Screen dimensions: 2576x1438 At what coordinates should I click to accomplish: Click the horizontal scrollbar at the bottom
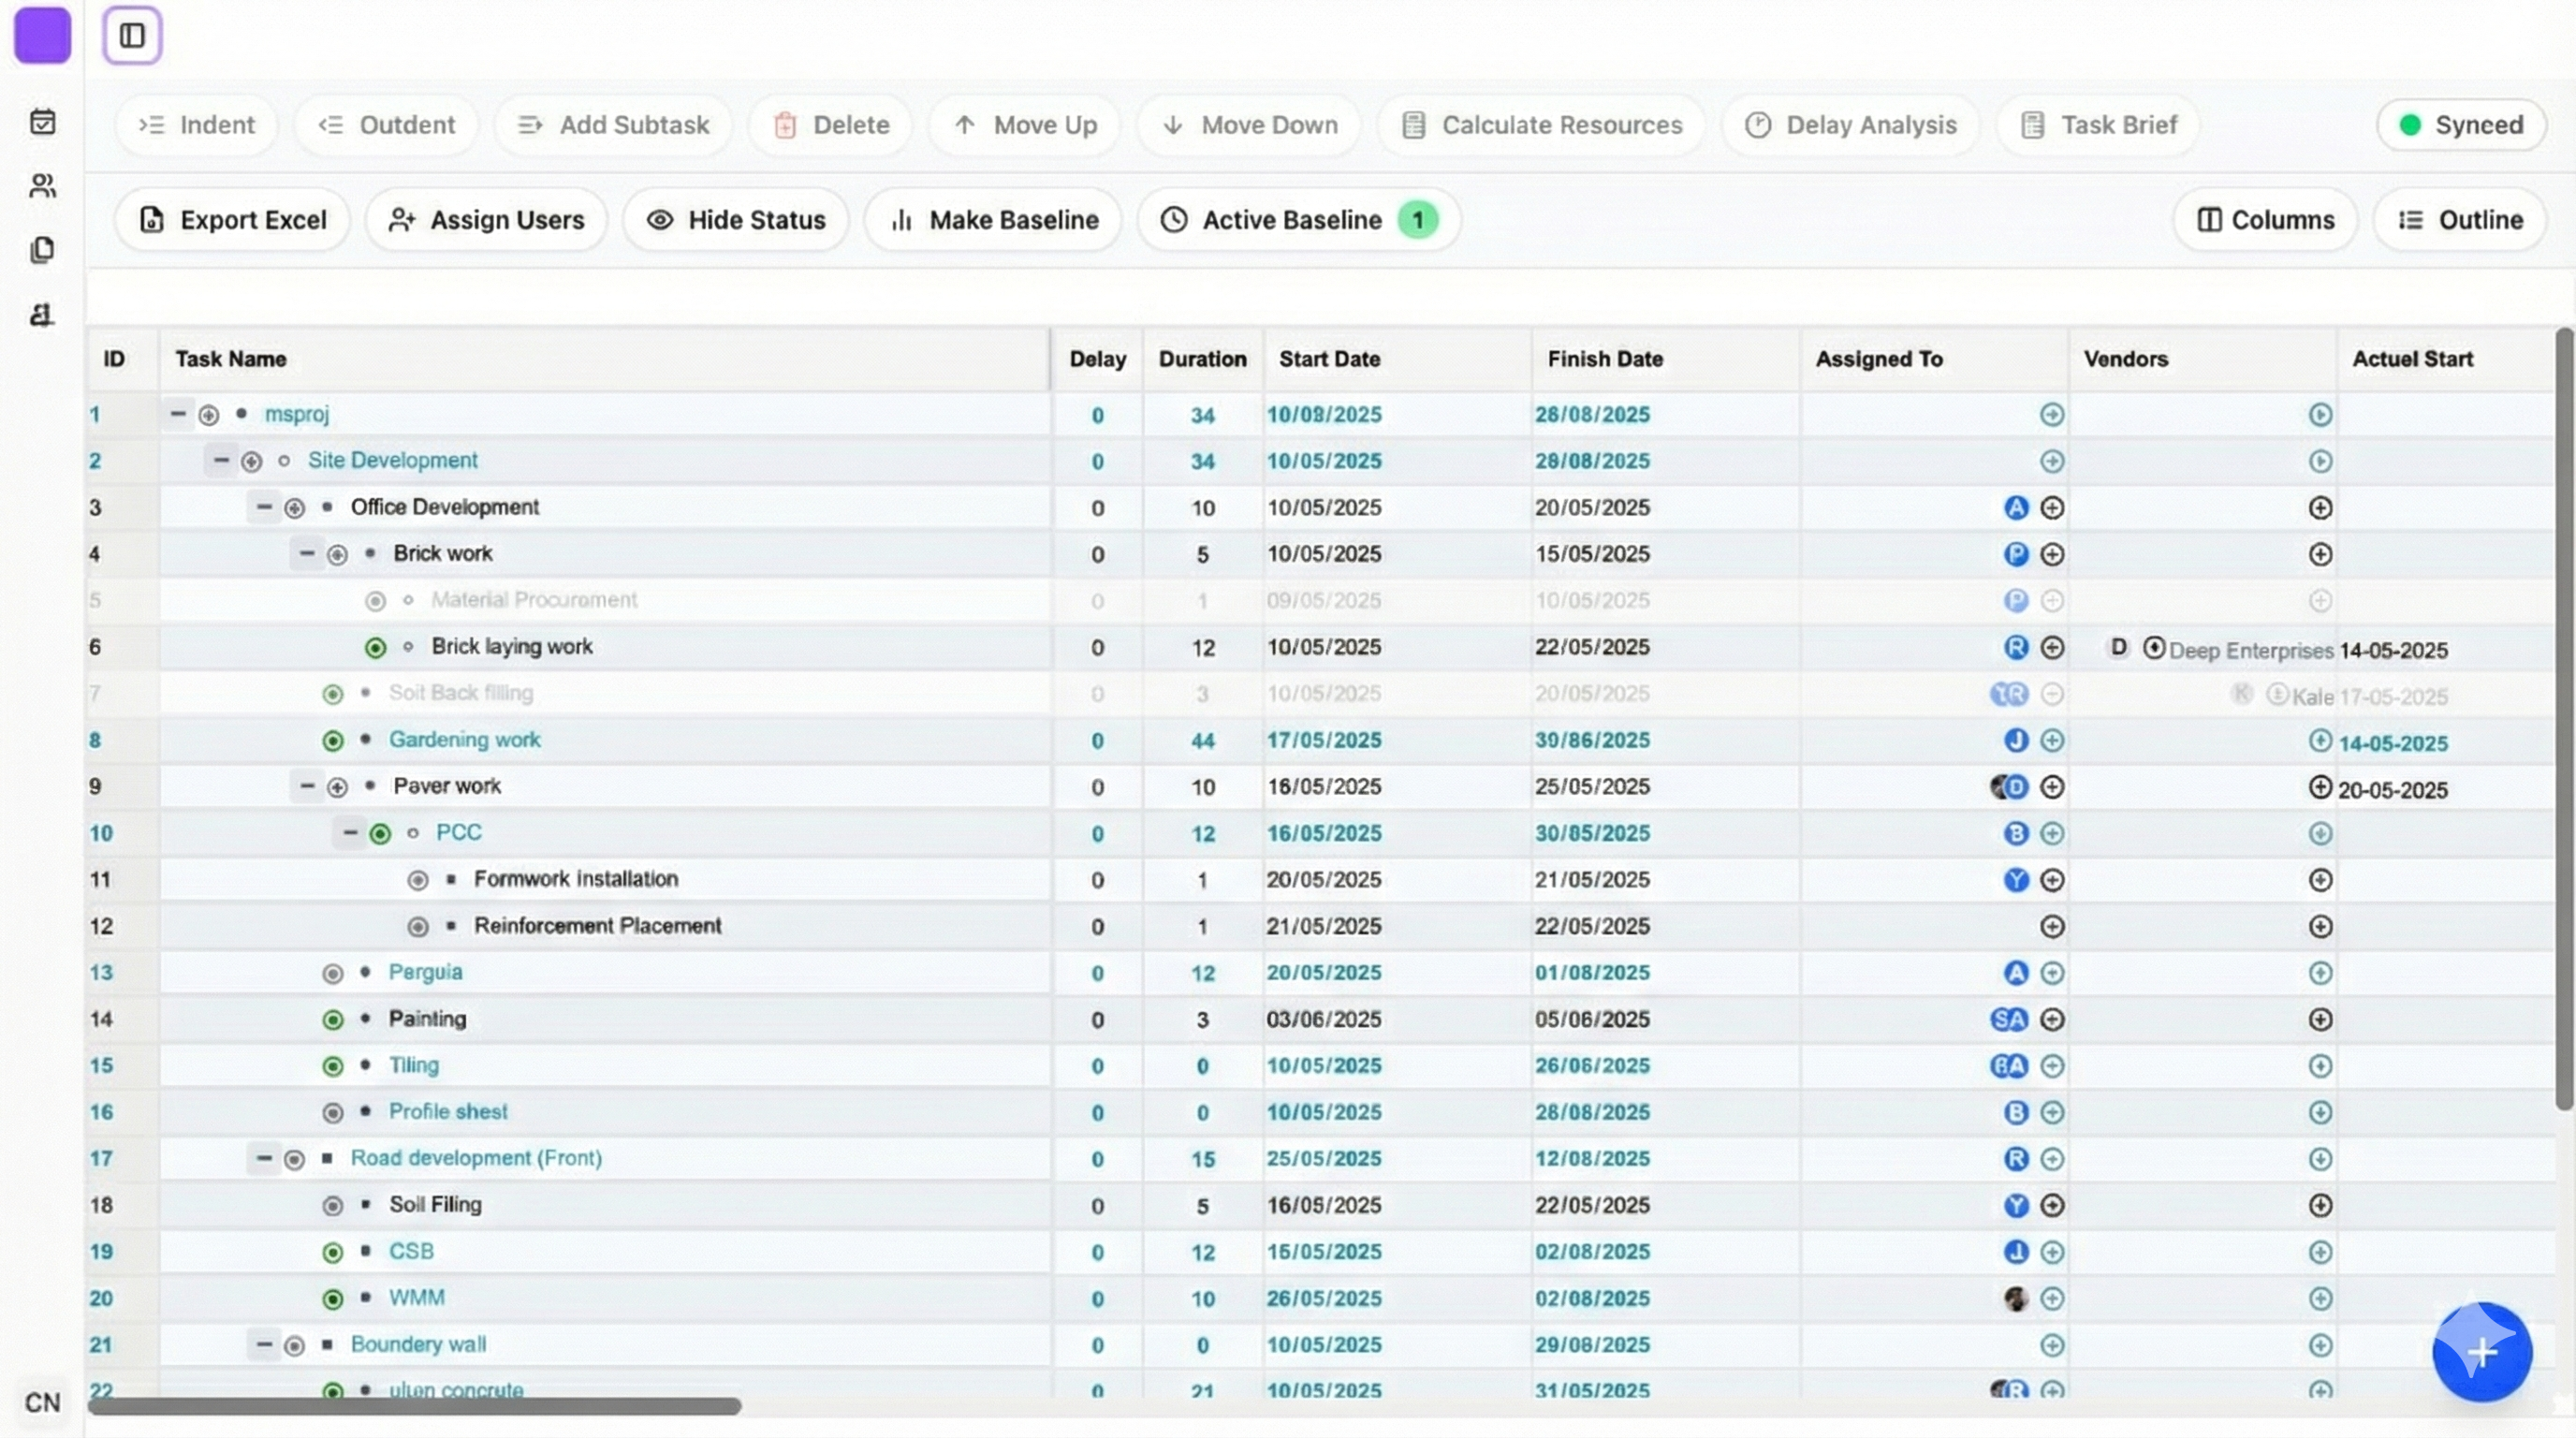click(x=415, y=1407)
